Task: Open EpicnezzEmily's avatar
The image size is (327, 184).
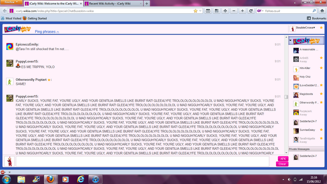Action: (x=10, y=47)
